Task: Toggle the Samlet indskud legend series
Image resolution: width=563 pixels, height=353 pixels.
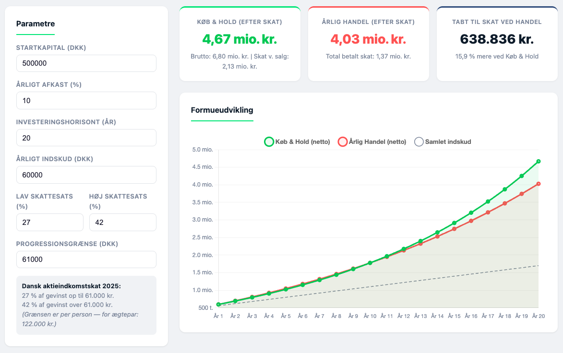Action: (x=443, y=141)
